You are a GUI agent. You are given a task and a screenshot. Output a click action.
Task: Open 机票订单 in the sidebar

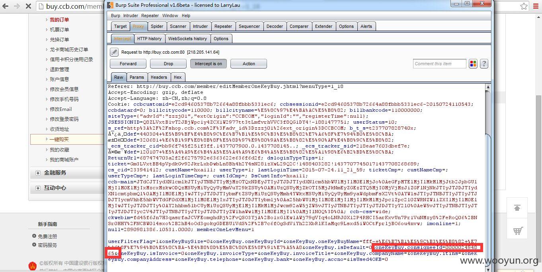coord(59,30)
